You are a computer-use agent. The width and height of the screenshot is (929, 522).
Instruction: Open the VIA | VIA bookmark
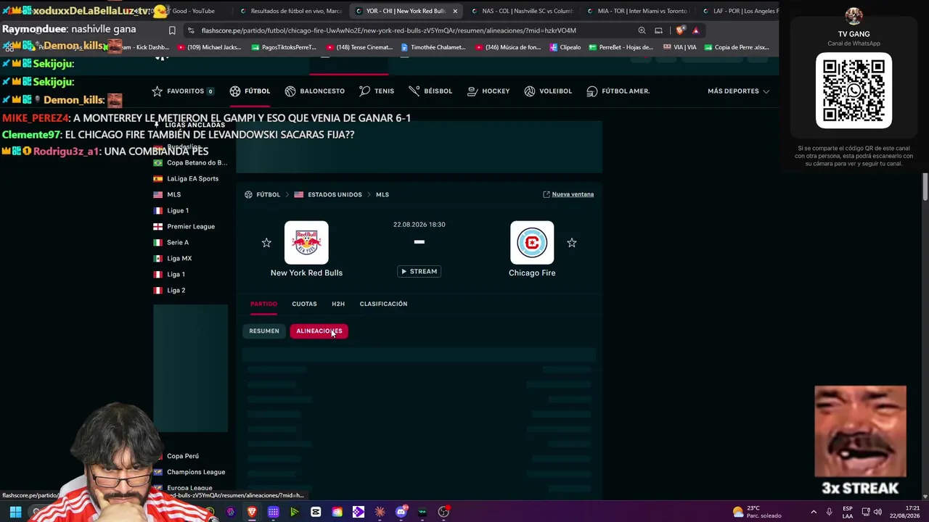click(x=680, y=47)
